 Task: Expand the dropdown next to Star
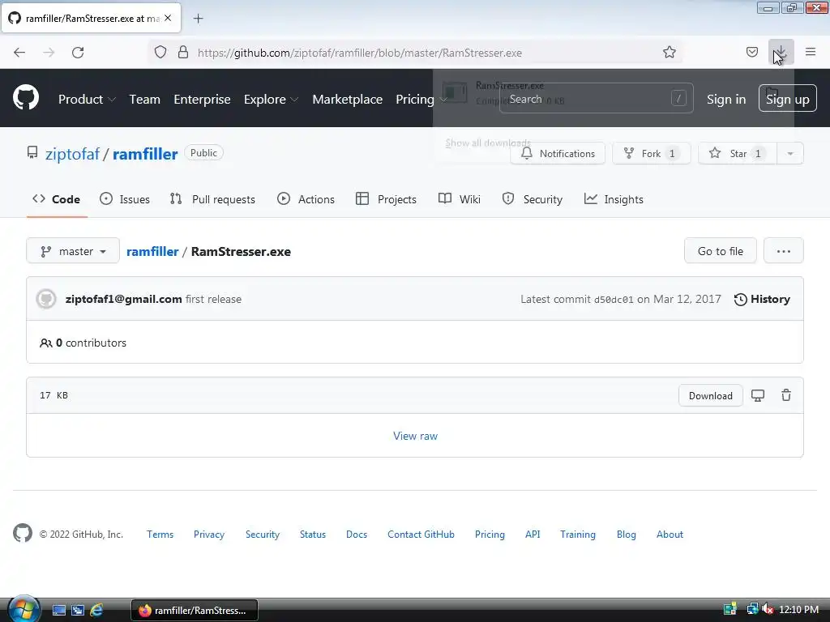point(790,153)
